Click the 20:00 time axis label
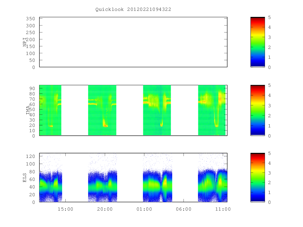303x227 pixels. tap(105, 209)
